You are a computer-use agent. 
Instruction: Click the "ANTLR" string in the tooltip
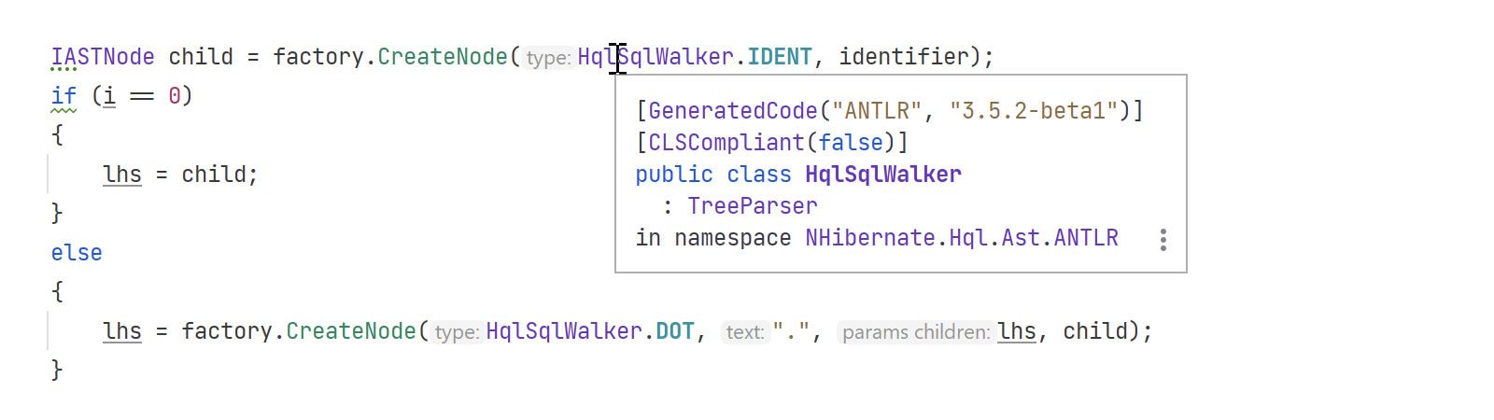(x=877, y=111)
